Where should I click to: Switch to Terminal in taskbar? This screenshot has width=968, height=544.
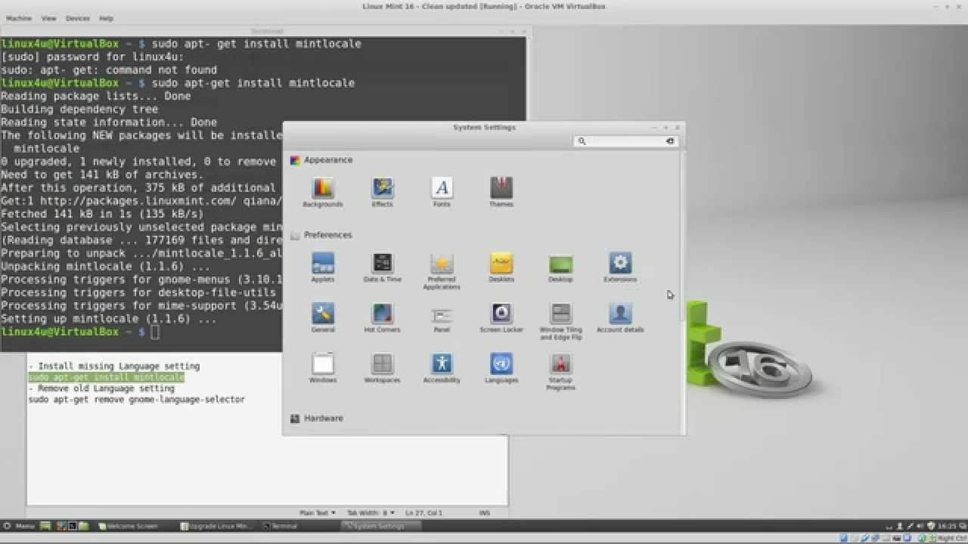click(280, 526)
